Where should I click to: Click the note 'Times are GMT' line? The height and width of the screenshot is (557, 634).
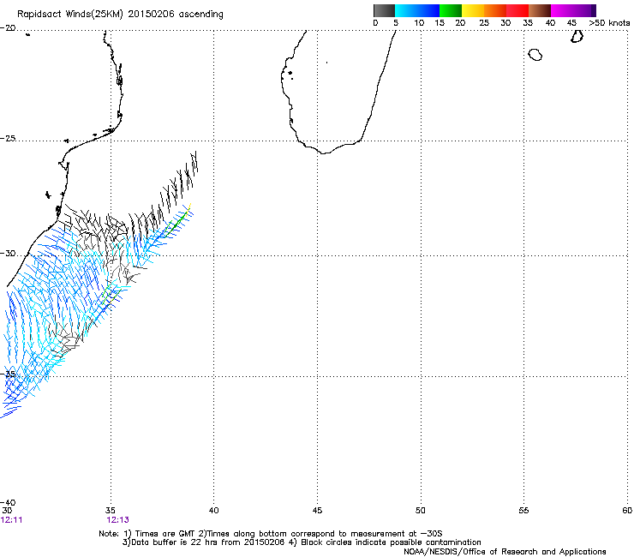[271, 534]
